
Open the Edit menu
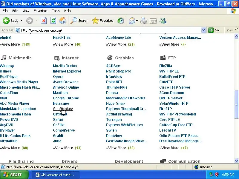click(x=15, y=11)
